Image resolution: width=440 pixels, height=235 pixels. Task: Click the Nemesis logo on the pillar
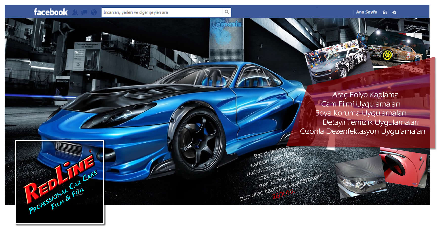(227, 24)
